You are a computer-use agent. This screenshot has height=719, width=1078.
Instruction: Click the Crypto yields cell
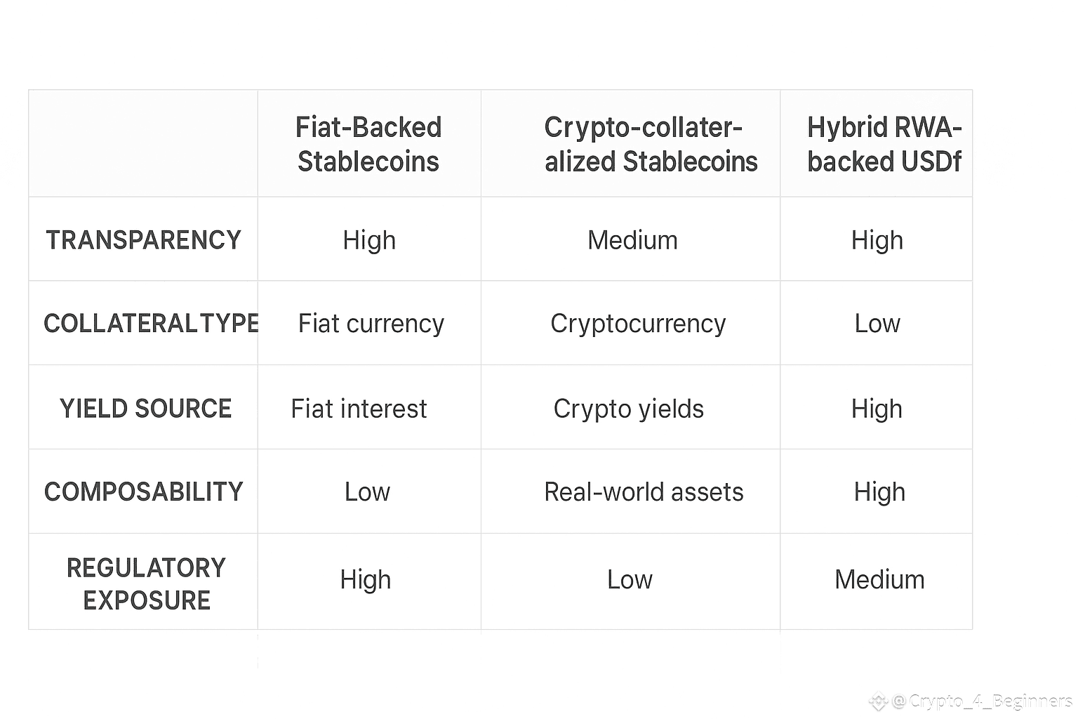tap(628, 409)
